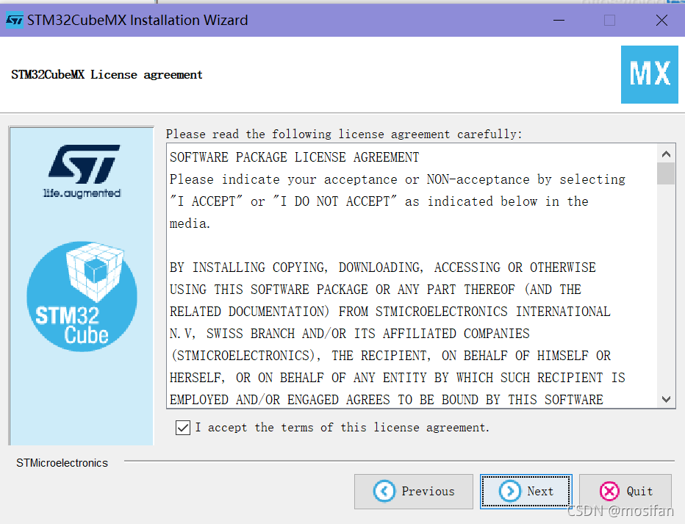This screenshot has height=524, width=685.
Task: Click 'I accept the terms' label text
Action: [342, 428]
